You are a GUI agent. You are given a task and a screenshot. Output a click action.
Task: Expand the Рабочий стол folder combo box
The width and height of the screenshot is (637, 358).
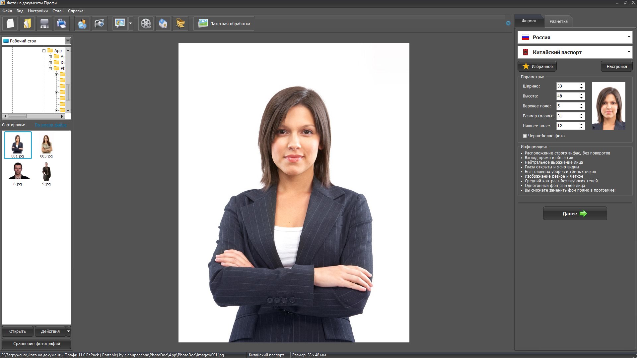pyautogui.click(x=68, y=41)
